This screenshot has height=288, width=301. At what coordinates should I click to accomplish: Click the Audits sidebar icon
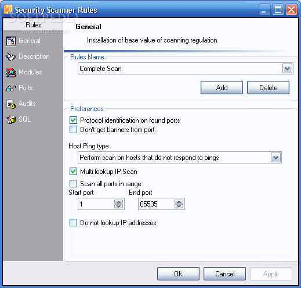click(x=11, y=104)
